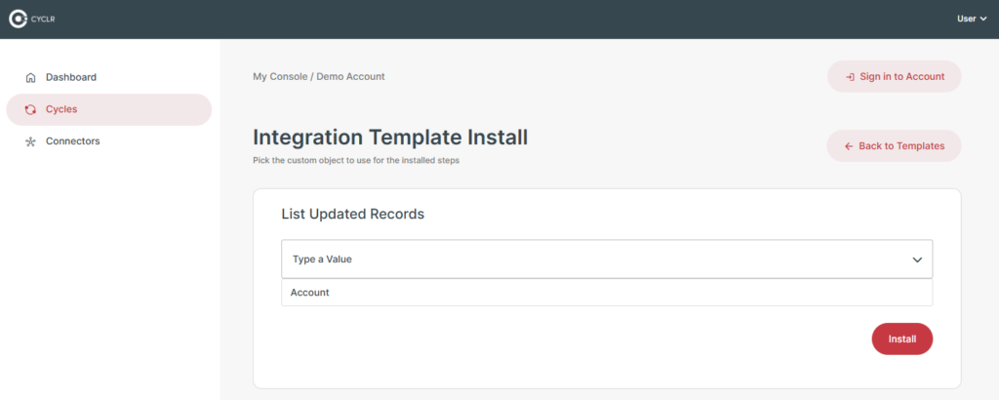Follow the My Console breadcrumb link

[280, 76]
